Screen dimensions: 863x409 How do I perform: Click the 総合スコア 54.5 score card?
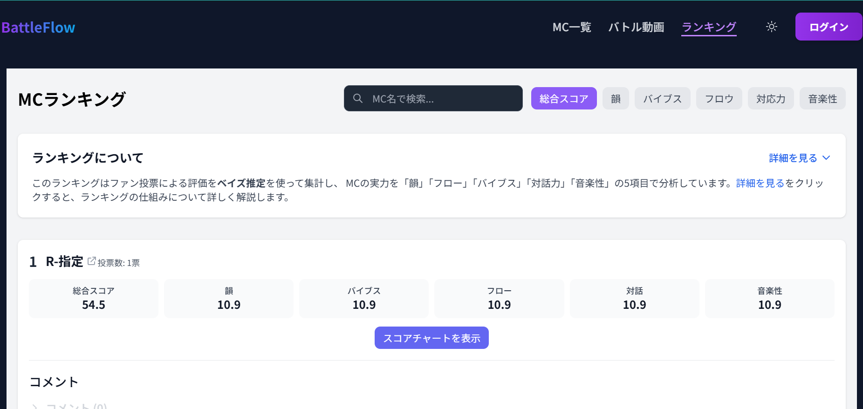[x=94, y=299]
